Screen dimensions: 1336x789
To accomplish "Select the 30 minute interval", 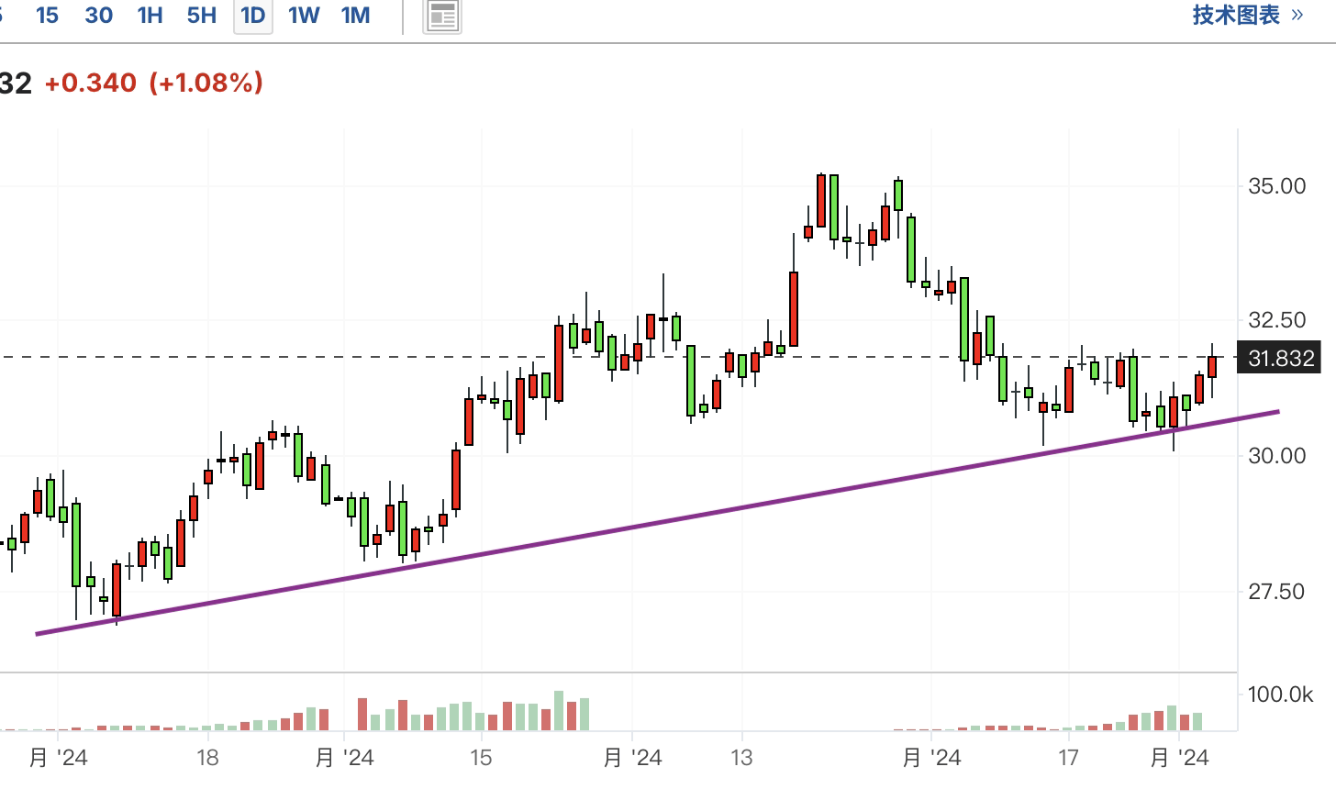I will pos(99,16).
